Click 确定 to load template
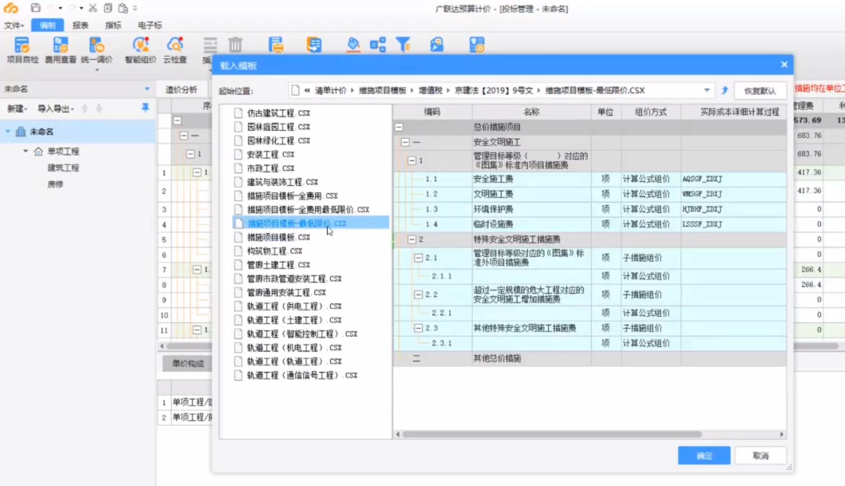Screen dimensions: 845x486 click(x=704, y=456)
